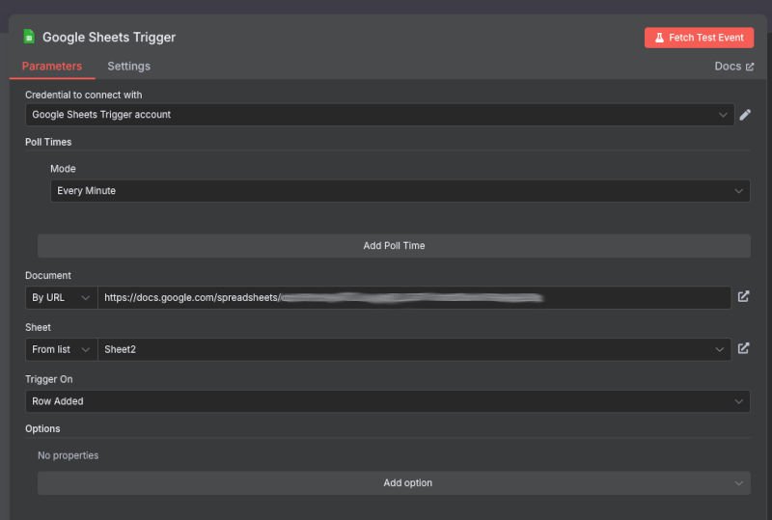This screenshot has height=520, width=772.
Task: Change the document By URL selector
Action: point(61,297)
